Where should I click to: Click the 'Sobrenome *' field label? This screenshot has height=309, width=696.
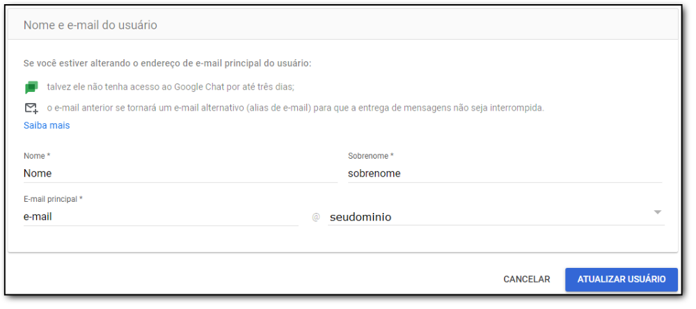[x=371, y=157]
